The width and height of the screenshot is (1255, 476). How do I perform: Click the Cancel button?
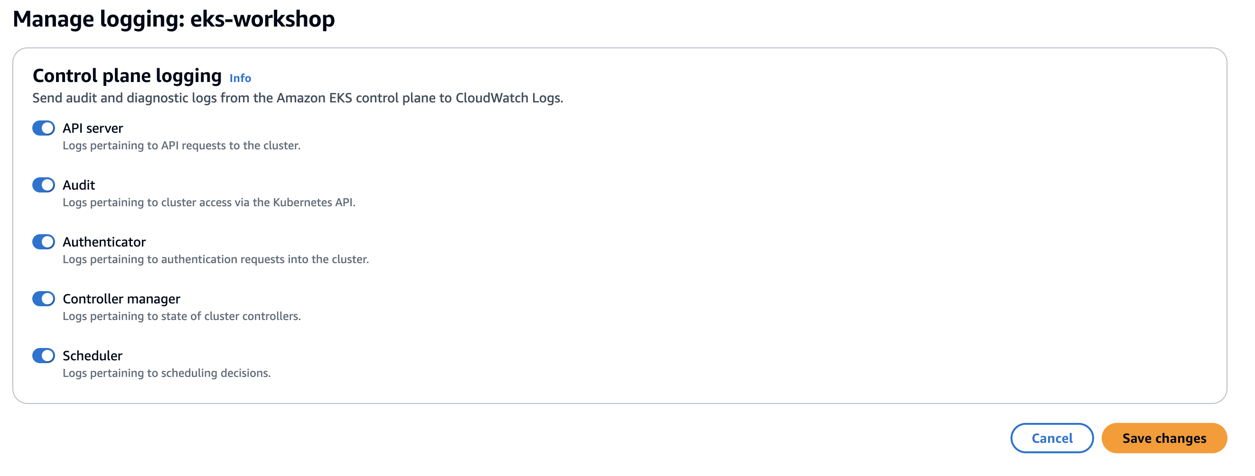[1052, 438]
